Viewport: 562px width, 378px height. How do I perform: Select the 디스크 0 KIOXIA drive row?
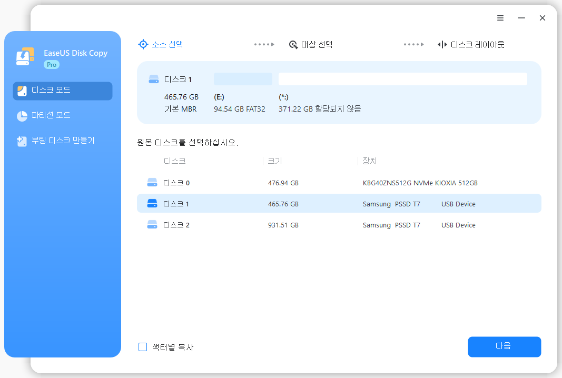coord(316,183)
